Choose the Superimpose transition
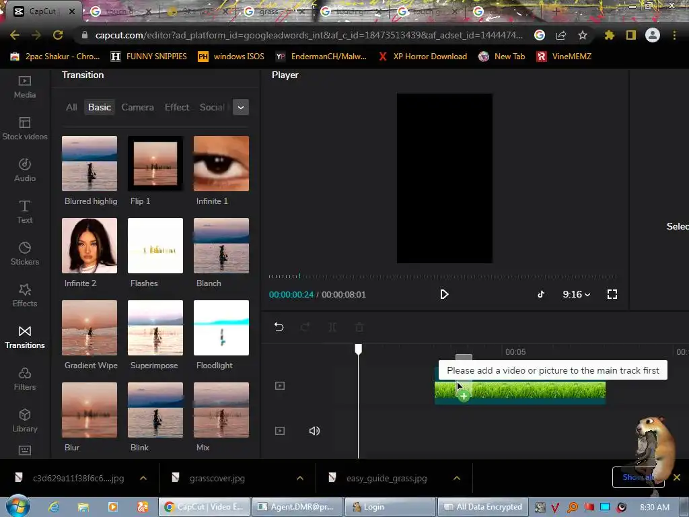Viewport: 689px width, 517px height. [x=155, y=328]
